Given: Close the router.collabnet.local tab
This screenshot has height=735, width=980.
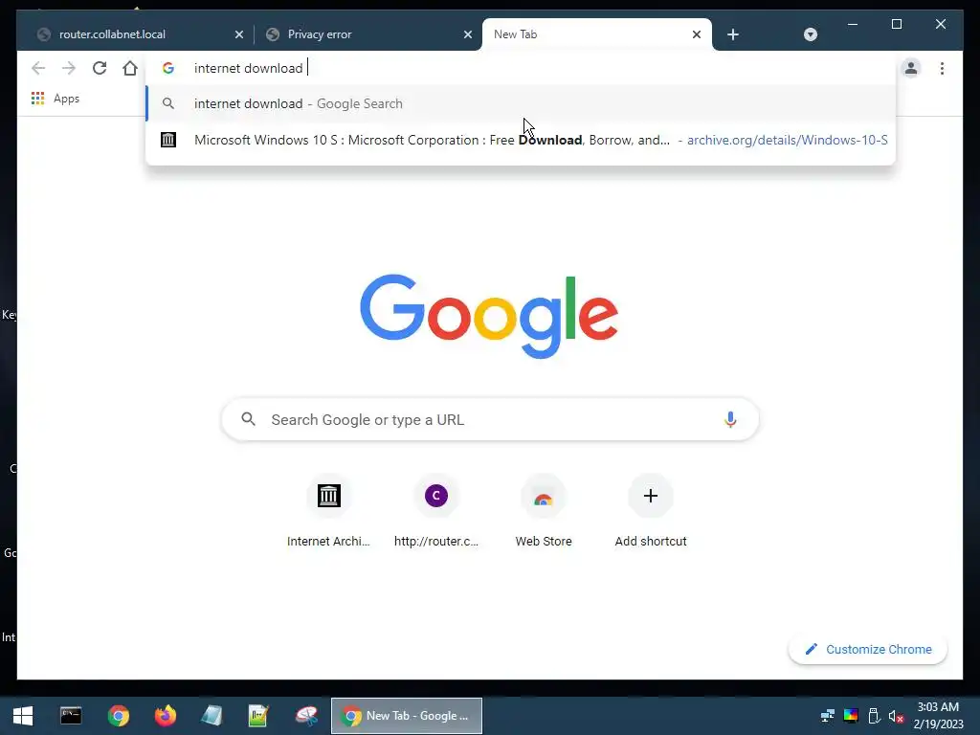Looking at the screenshot, I should (238, 34).
